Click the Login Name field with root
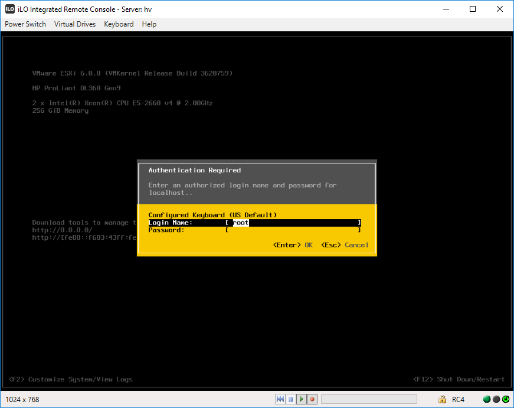Image resolution: width=514 pixels, height=408 pixels. tap(293, 223)
